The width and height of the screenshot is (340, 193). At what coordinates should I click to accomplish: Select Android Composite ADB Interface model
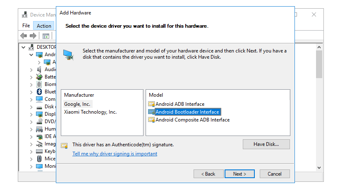tap(193, 120)
